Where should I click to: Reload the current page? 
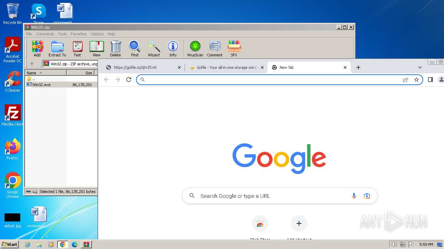129,80
